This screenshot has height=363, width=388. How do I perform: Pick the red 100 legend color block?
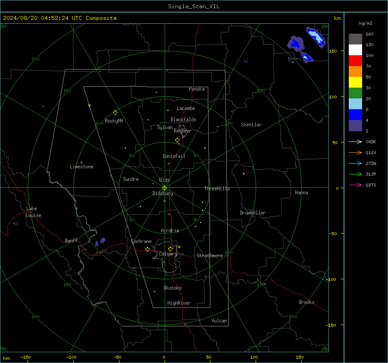point(355,61)
